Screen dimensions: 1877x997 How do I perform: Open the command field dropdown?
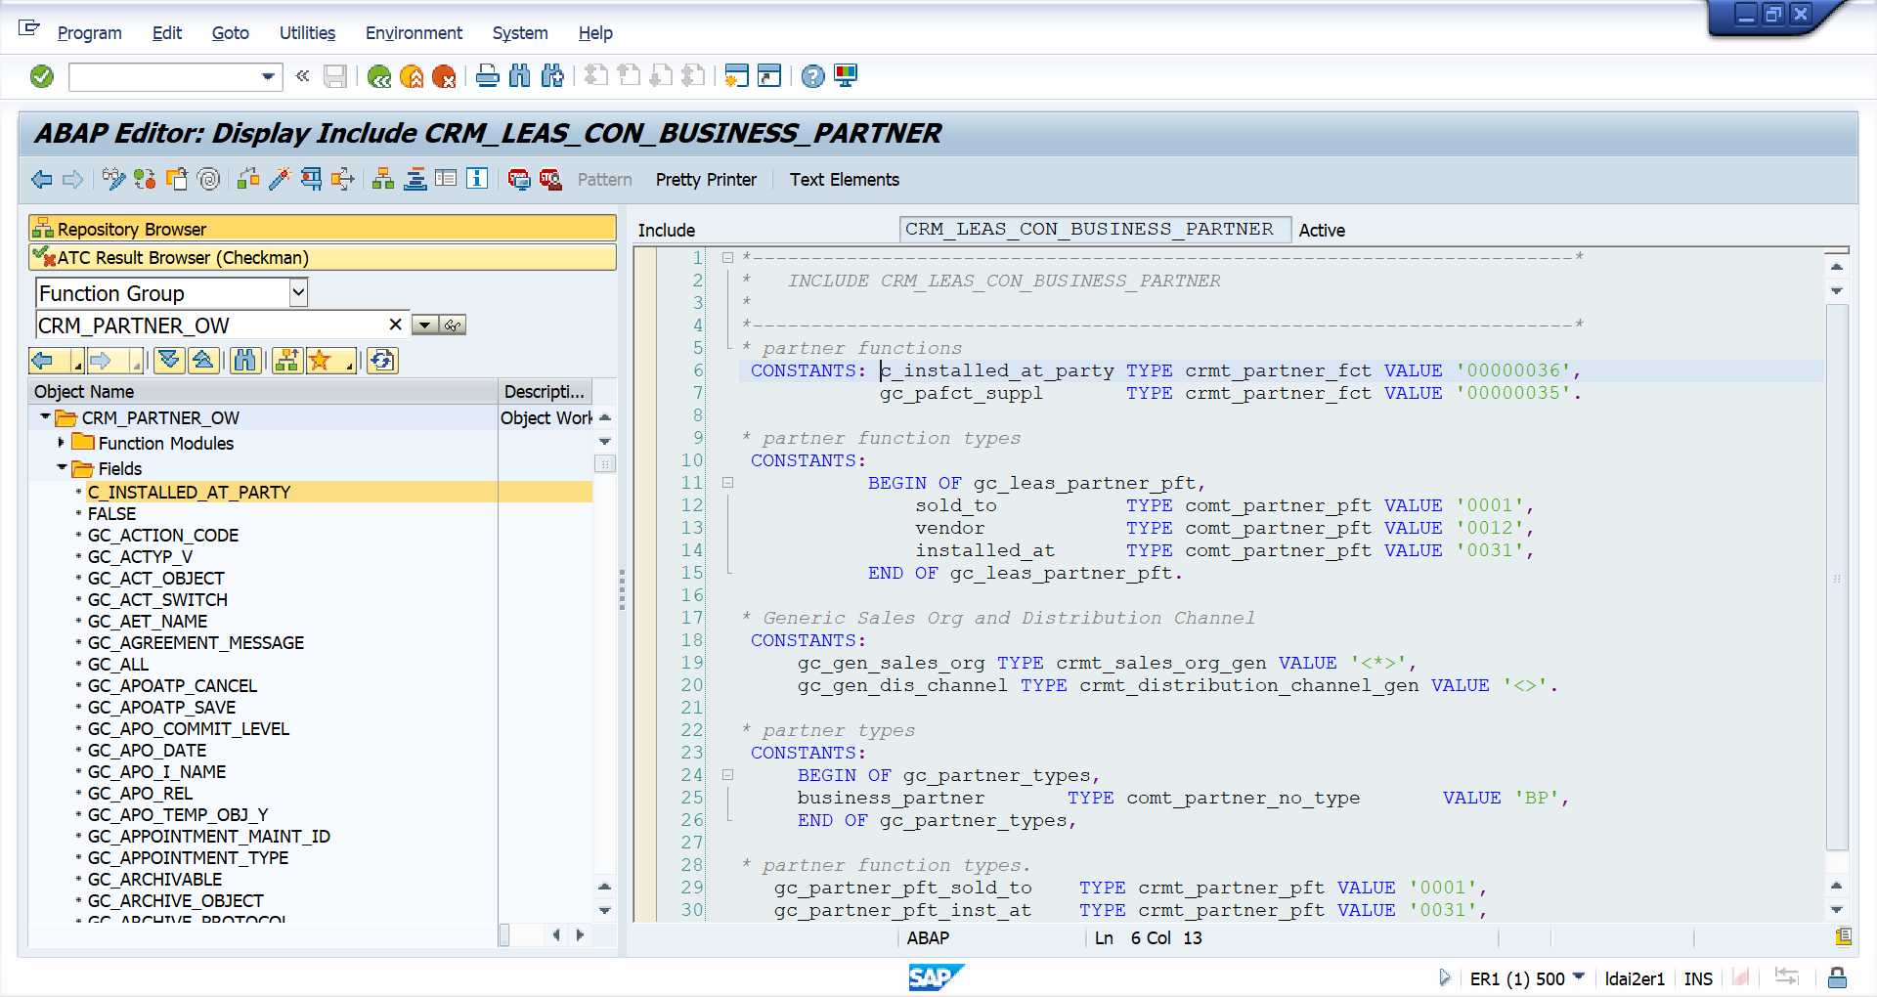tap(268, 76)
